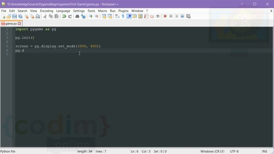274x154 pixels.
Task: Click the 'UTF-8' encoding status entry
Action: pyautogui.click(x=234, y=151)
